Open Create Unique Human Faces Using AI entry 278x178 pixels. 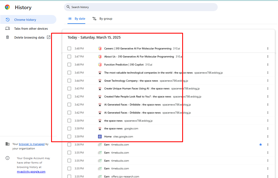(x=137, y=89)
